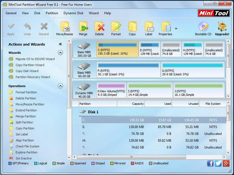Click the Dynamic MBR 40.00 GB disk icon

(84, 87)
